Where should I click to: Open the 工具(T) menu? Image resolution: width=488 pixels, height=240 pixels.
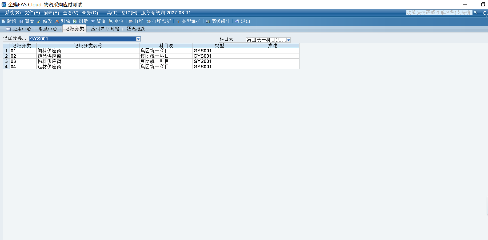(x=110, y=13)
